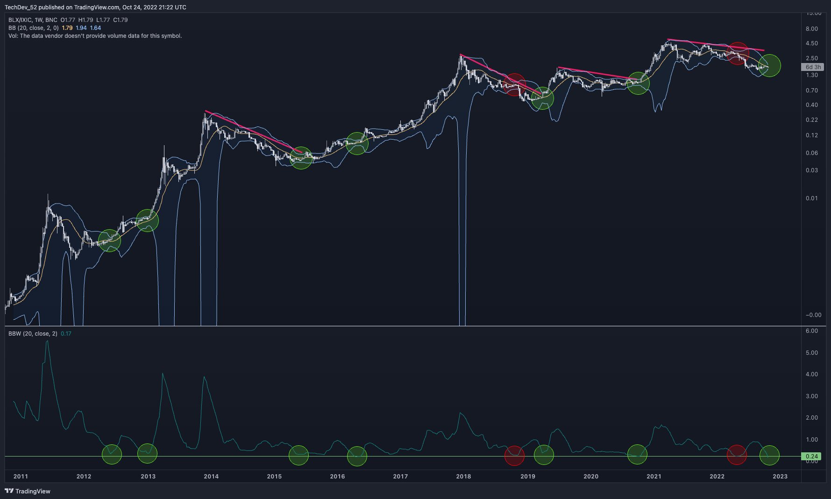The width and height of the screenshot is (831, 499).
Task: Click the BB upper band value 1.94 in legend
Action: 81,28
